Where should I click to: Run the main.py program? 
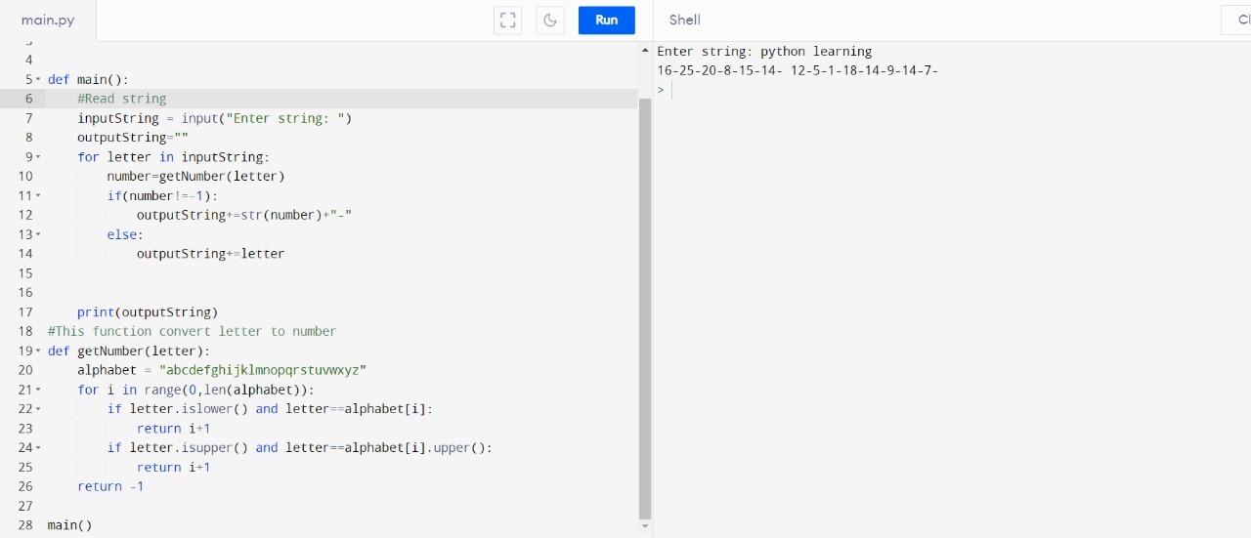pos(606,21)
